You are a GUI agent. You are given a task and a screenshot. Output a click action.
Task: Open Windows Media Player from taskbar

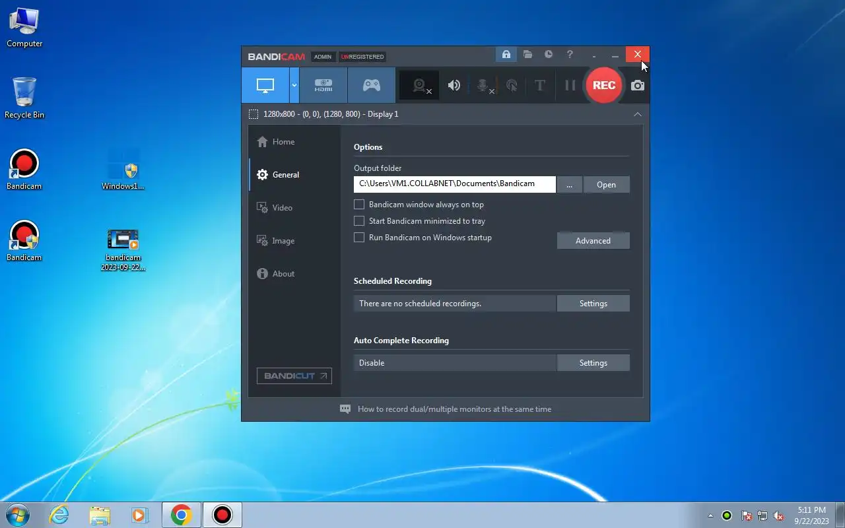139,515
